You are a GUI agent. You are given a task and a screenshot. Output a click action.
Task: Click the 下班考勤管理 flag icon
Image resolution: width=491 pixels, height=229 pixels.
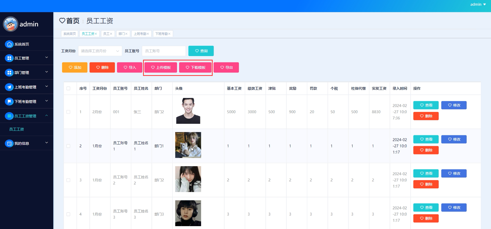[9, 102]
